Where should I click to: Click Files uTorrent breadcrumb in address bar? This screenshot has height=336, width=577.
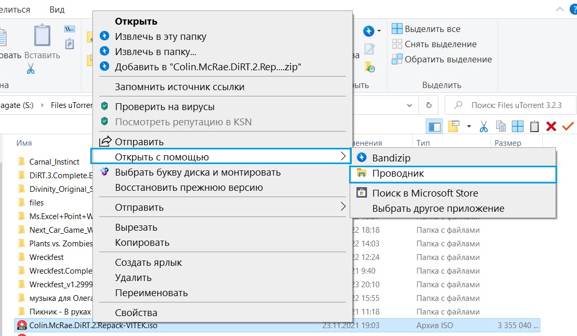coord(71,105)
